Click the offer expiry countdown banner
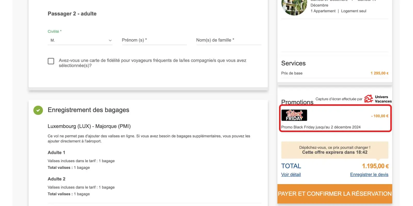The image size is (413, 206). coord(335,150)
